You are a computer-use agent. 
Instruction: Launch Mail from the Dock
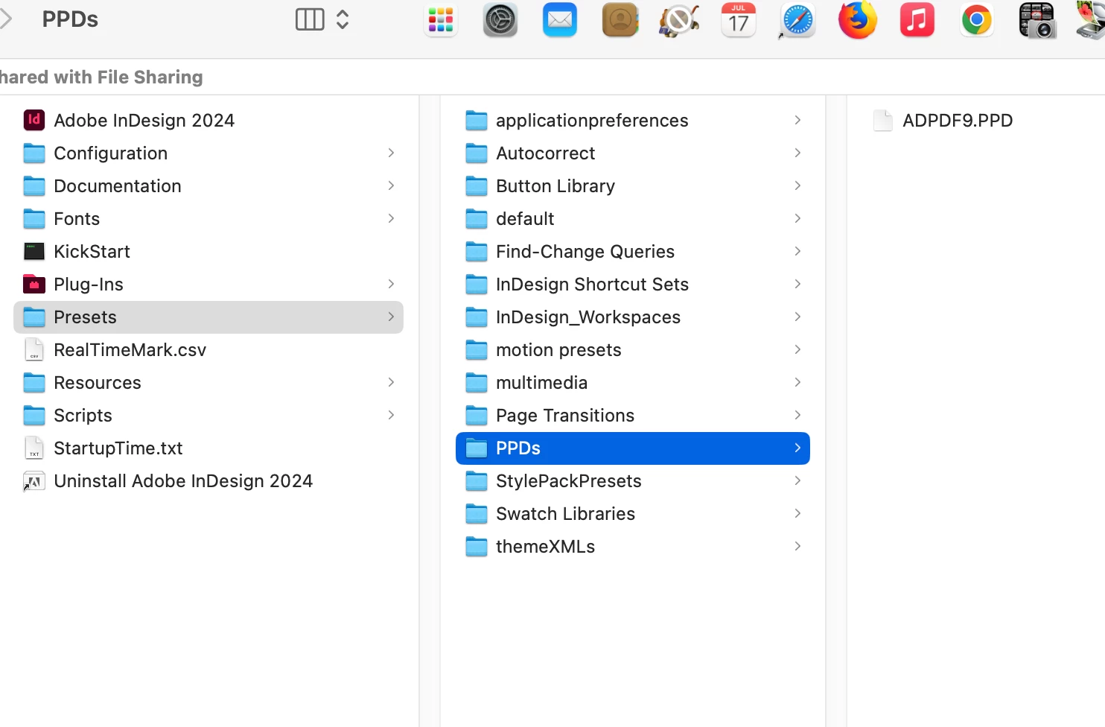(x=560, y=20)
